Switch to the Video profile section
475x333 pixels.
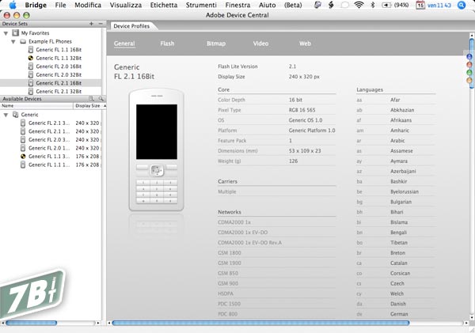[260, 44]
